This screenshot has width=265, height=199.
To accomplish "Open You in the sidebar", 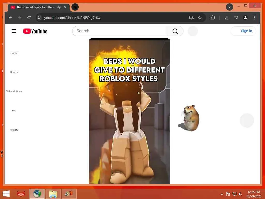I will pyautogui.click(x=14, y=110).
